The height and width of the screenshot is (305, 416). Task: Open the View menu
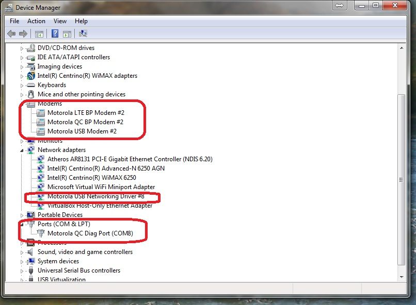tap(60, 21)
